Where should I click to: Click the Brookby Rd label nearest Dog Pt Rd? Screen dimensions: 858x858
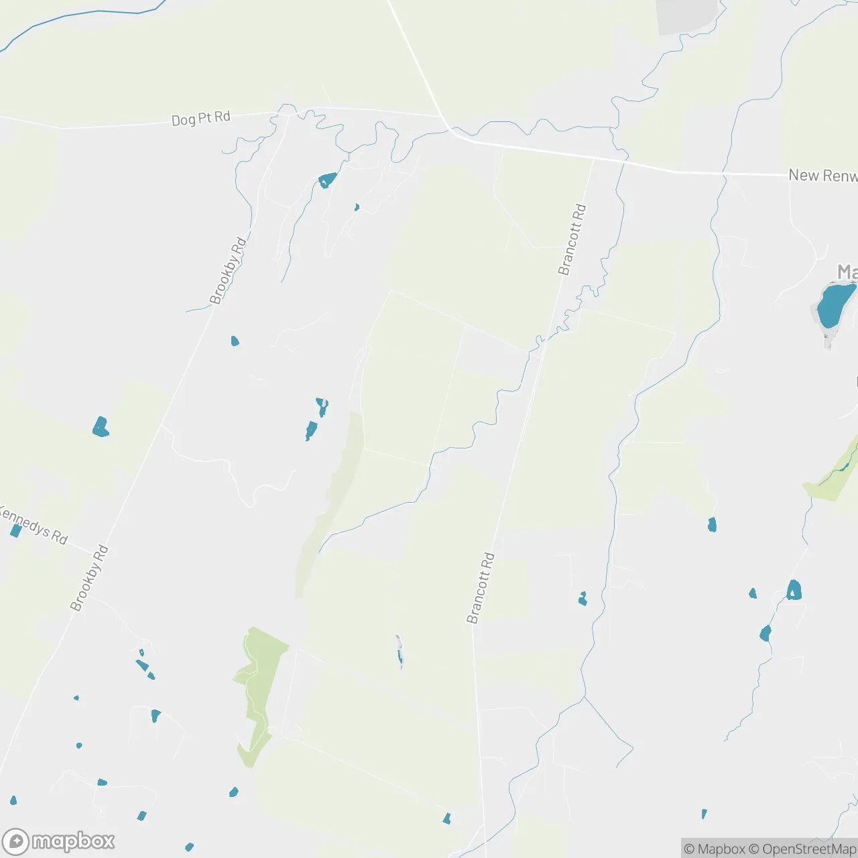click(228, 271)
